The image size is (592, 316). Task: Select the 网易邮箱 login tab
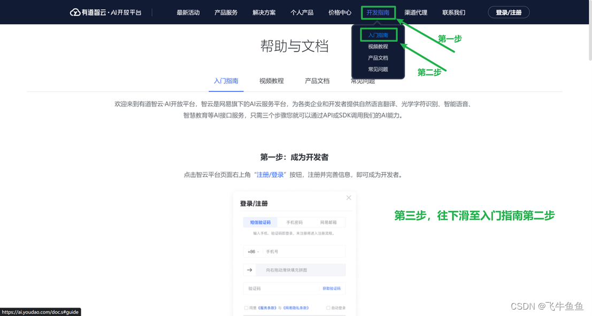tap(328, 222)
